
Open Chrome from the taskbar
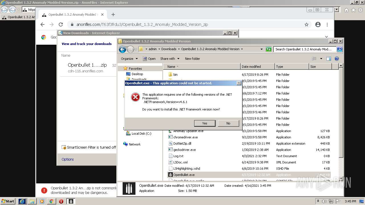point(51,201)
